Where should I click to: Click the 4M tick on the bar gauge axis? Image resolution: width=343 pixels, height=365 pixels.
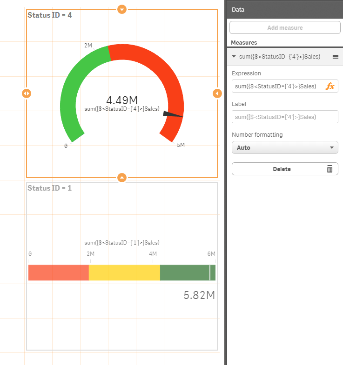(x=153, y=254)
